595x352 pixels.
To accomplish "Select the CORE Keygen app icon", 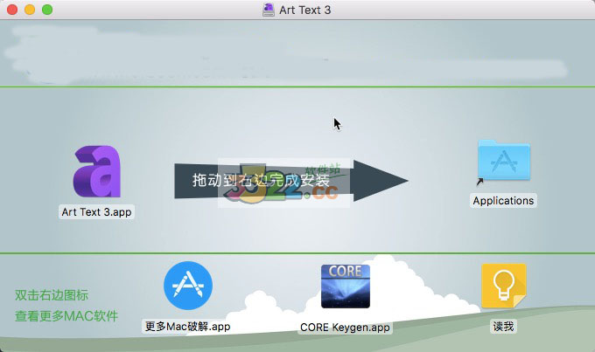I will (346, 286).
